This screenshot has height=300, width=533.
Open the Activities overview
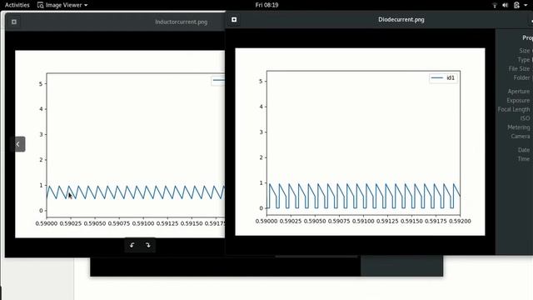tap(17, 5)
